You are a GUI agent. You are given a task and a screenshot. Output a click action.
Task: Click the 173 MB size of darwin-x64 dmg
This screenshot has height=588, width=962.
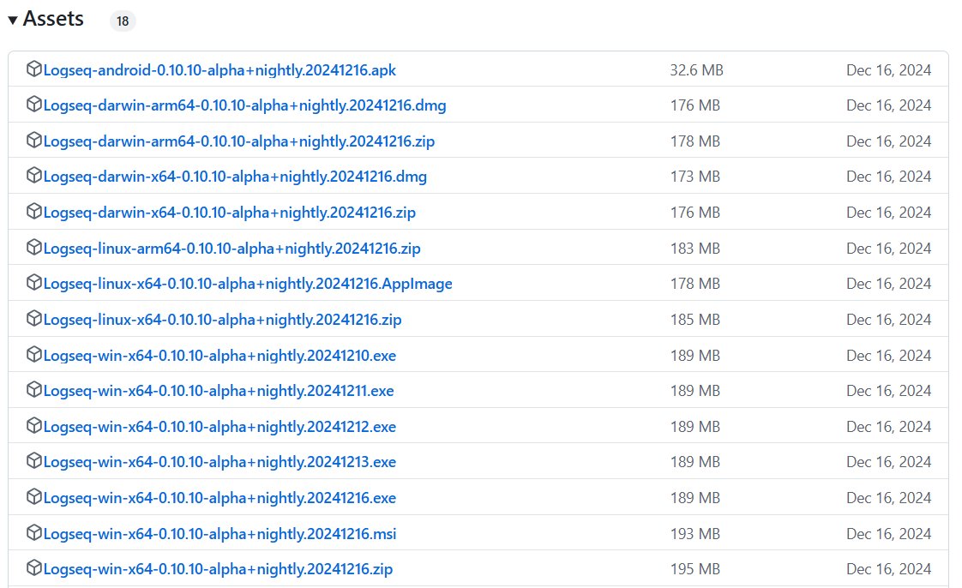[x=695, y=177]
